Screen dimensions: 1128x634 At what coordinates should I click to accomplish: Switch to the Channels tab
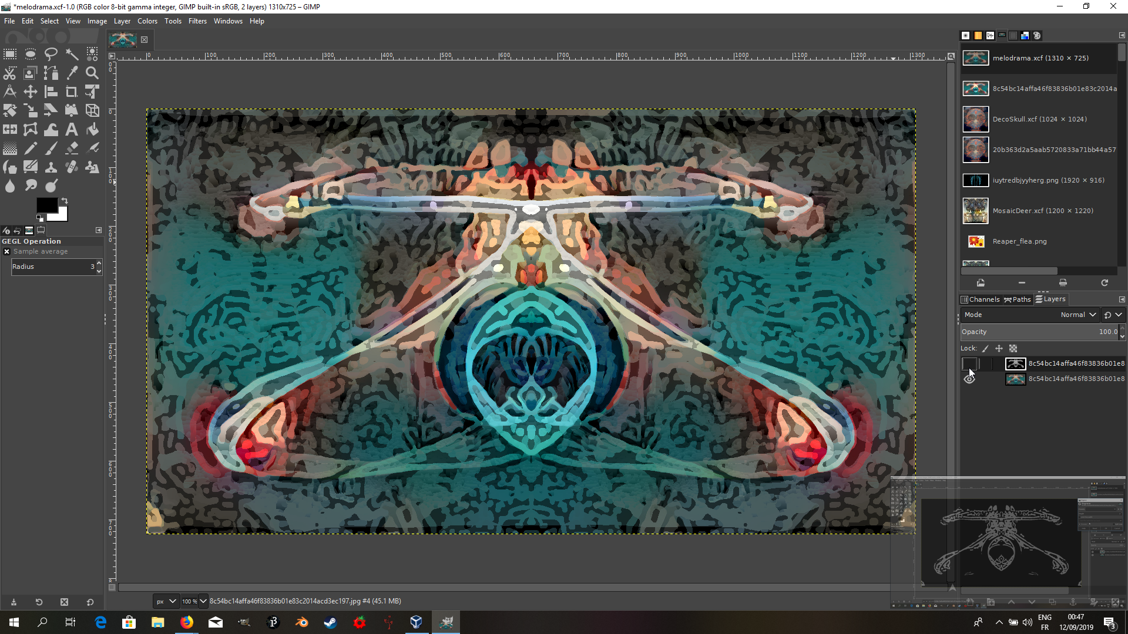(x=980, y=299)
